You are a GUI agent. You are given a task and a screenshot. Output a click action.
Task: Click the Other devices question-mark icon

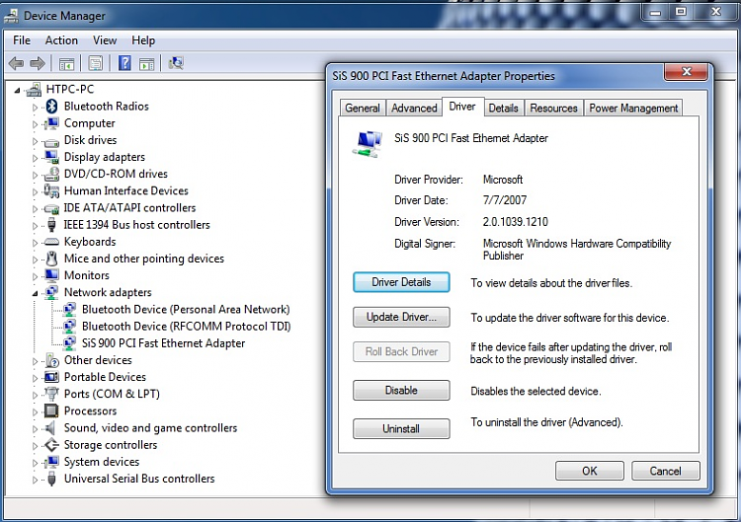click(52, 360)
